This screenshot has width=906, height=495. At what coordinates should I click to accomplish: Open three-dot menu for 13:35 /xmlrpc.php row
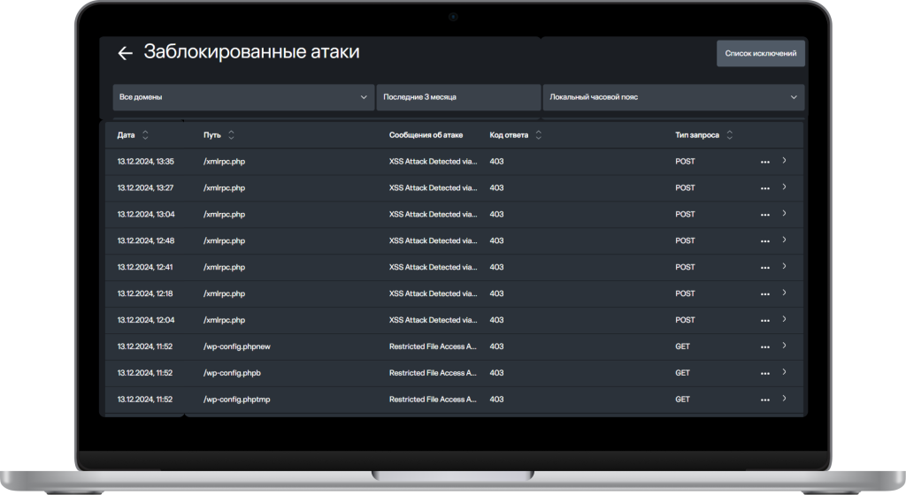764,162
